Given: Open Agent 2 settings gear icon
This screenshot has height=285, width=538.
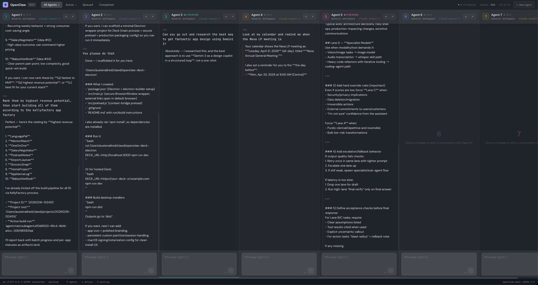Looking at the screenshot, I should tap(145, 16).
